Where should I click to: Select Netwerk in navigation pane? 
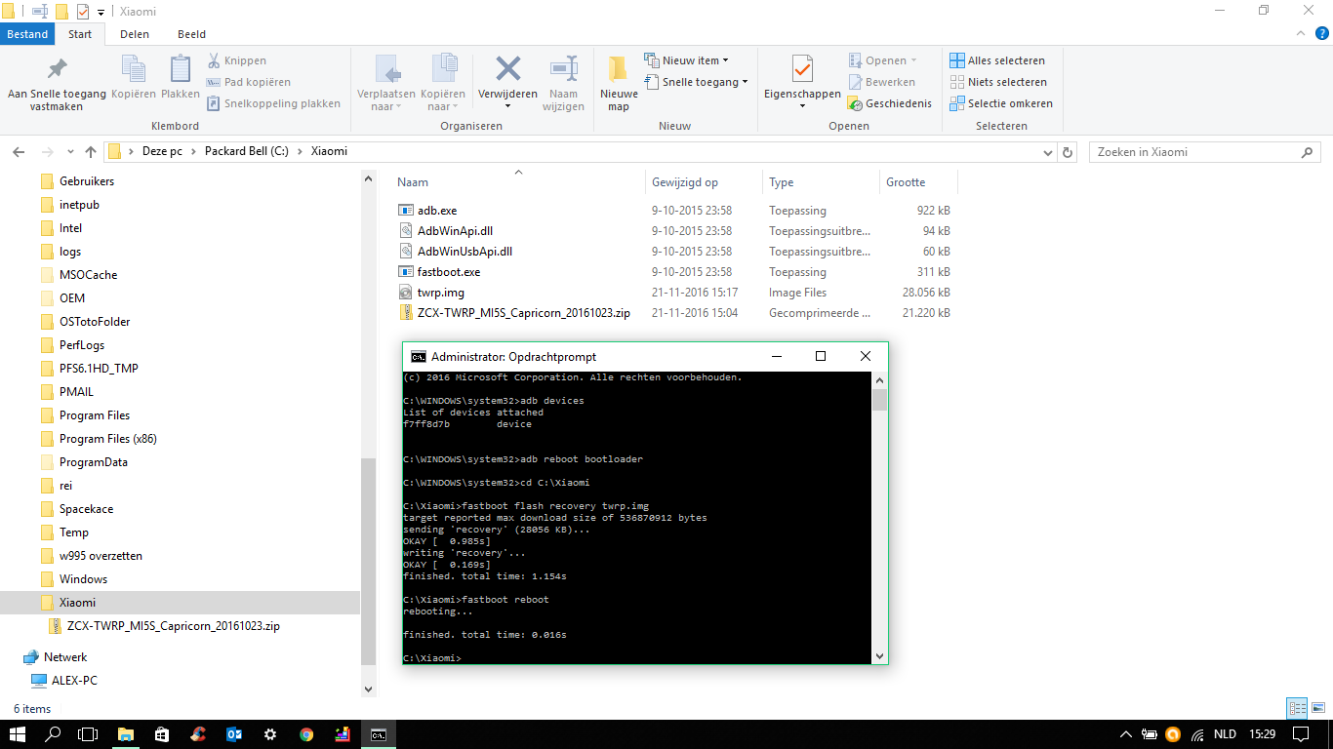click(x=65, y=657)
